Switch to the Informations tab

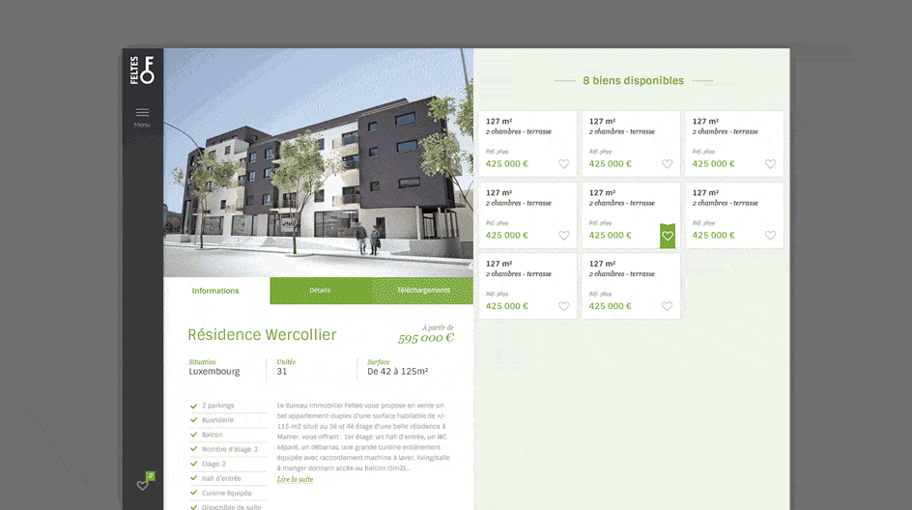pos(216,291)
